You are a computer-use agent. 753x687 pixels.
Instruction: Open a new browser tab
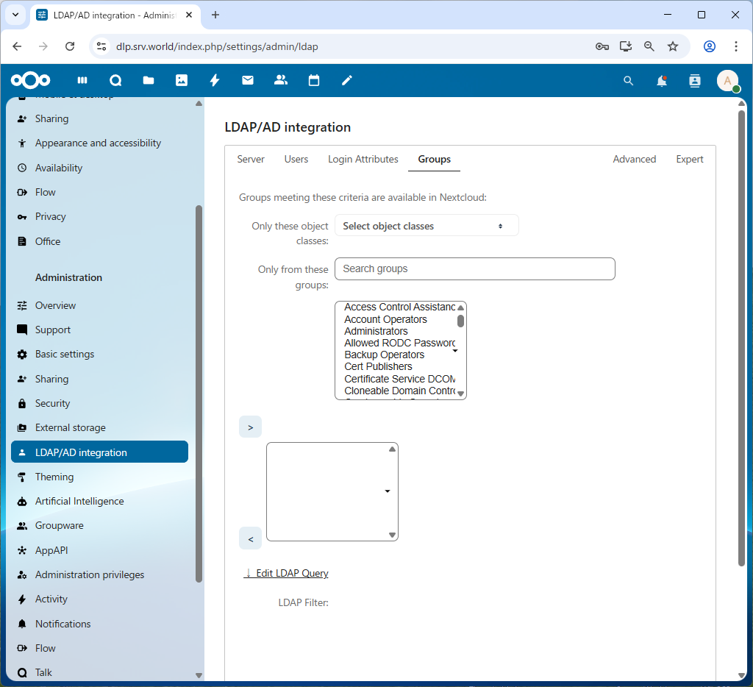click(x=215, y=15)
